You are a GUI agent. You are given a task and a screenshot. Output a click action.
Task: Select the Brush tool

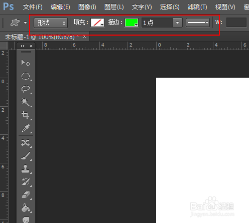26,156
